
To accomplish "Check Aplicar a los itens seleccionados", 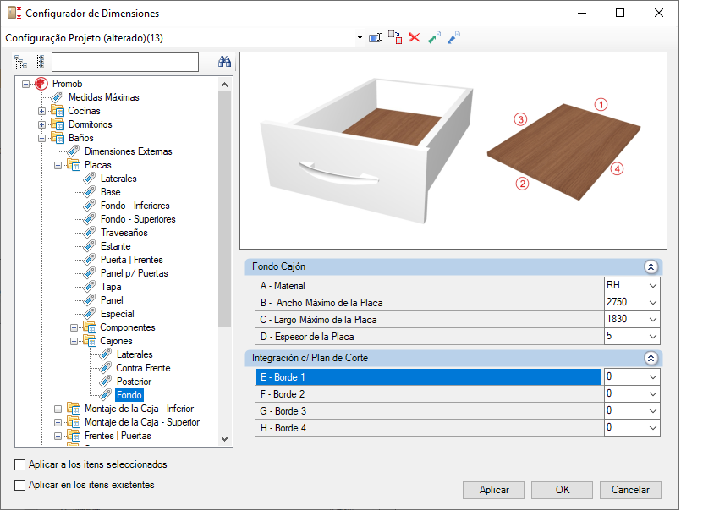I will [19, 464].
